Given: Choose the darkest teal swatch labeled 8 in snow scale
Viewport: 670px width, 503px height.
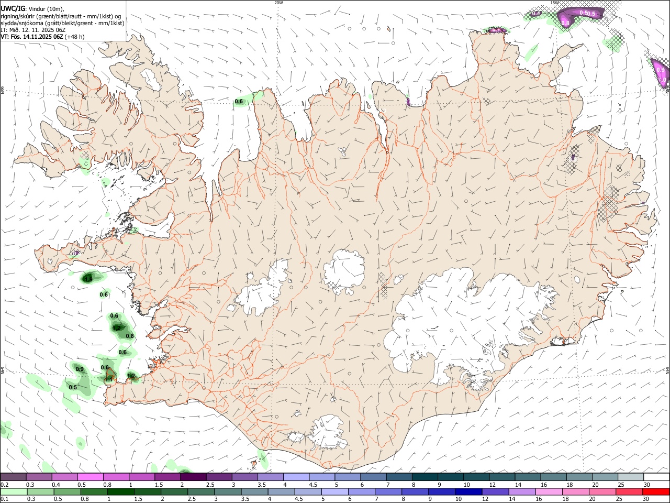Looking at the screenshot, I should pyautogui.click(x=425, y=477).
